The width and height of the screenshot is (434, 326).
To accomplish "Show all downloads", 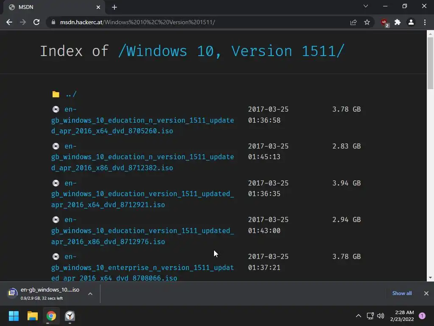I will [402, 293].
